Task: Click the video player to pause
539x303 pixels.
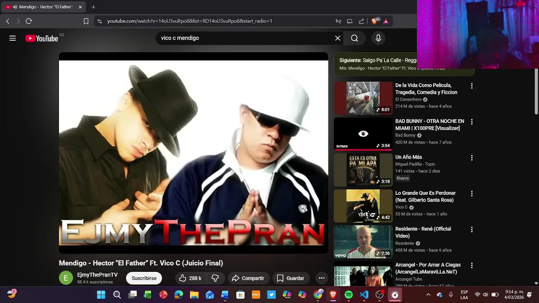Action: coord(193,153)
